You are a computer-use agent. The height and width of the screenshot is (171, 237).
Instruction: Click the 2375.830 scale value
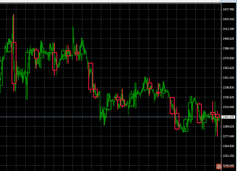pos(228,58)
